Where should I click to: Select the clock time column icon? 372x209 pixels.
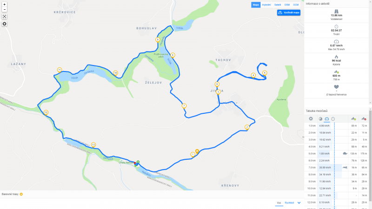[333, 119]
